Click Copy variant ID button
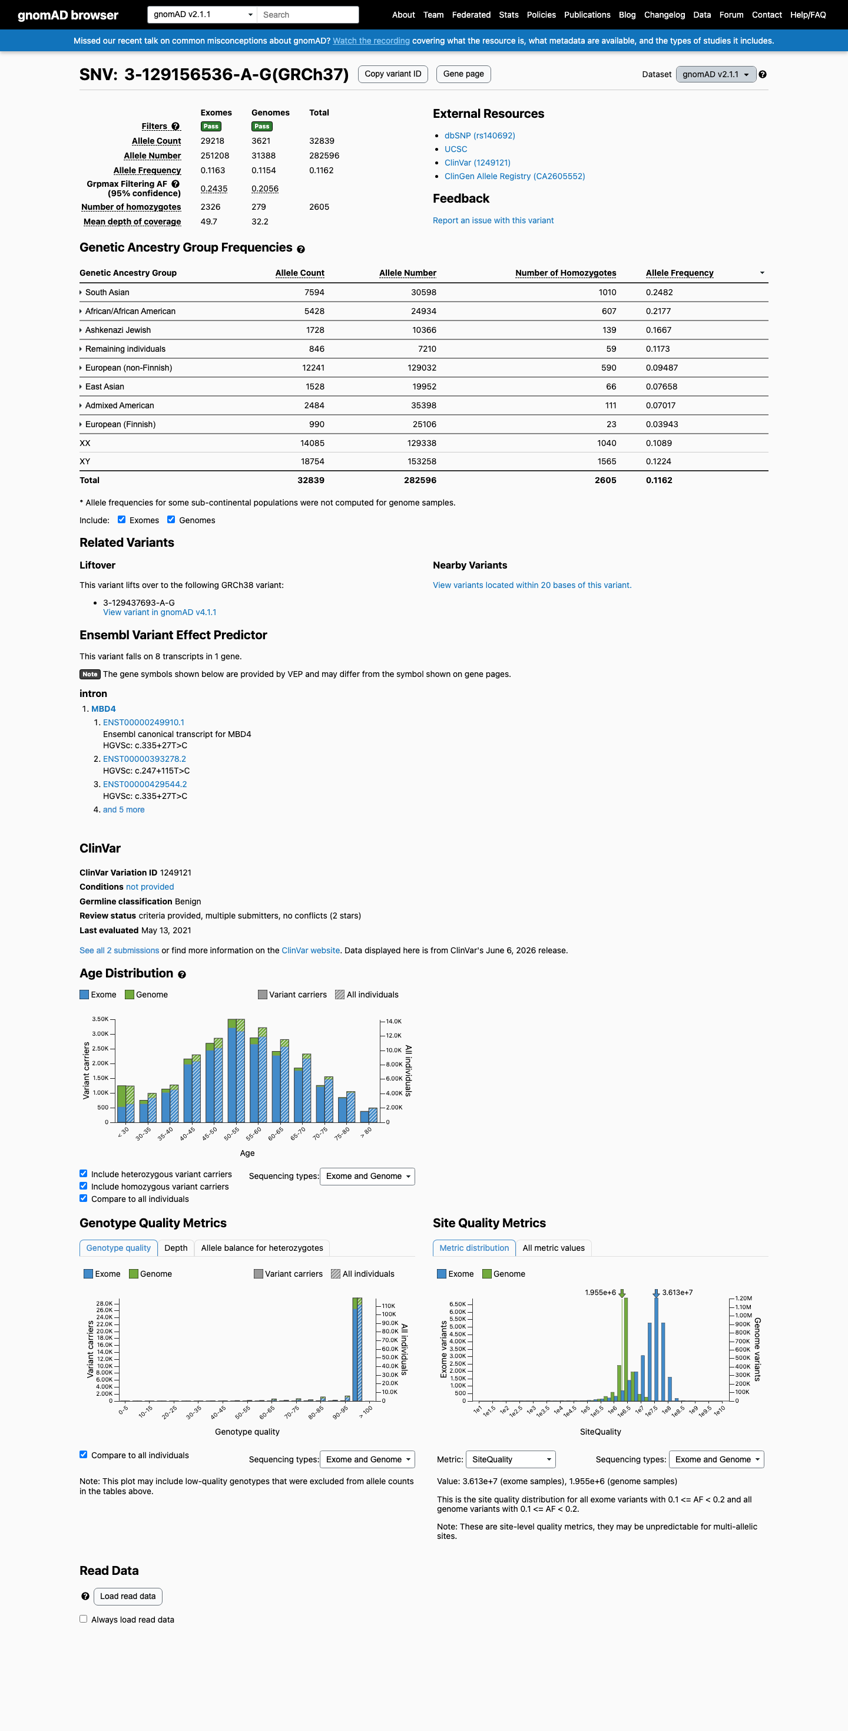 coord(393,74)
